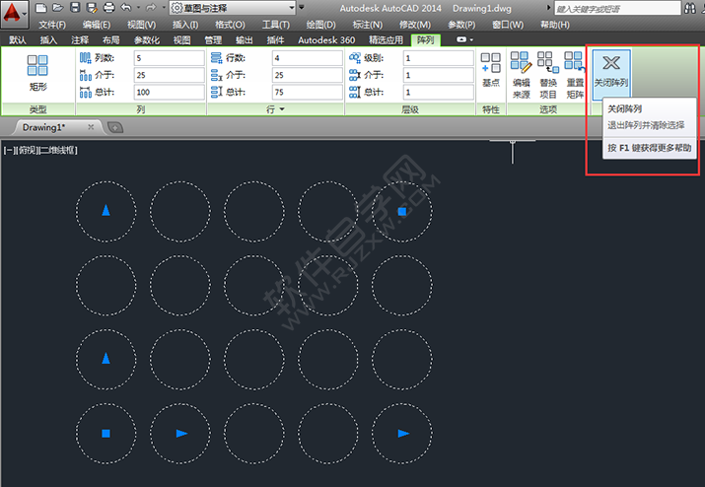Click the third-row upward triangle grip
The image size is (705, 487).
pos(106,358)
